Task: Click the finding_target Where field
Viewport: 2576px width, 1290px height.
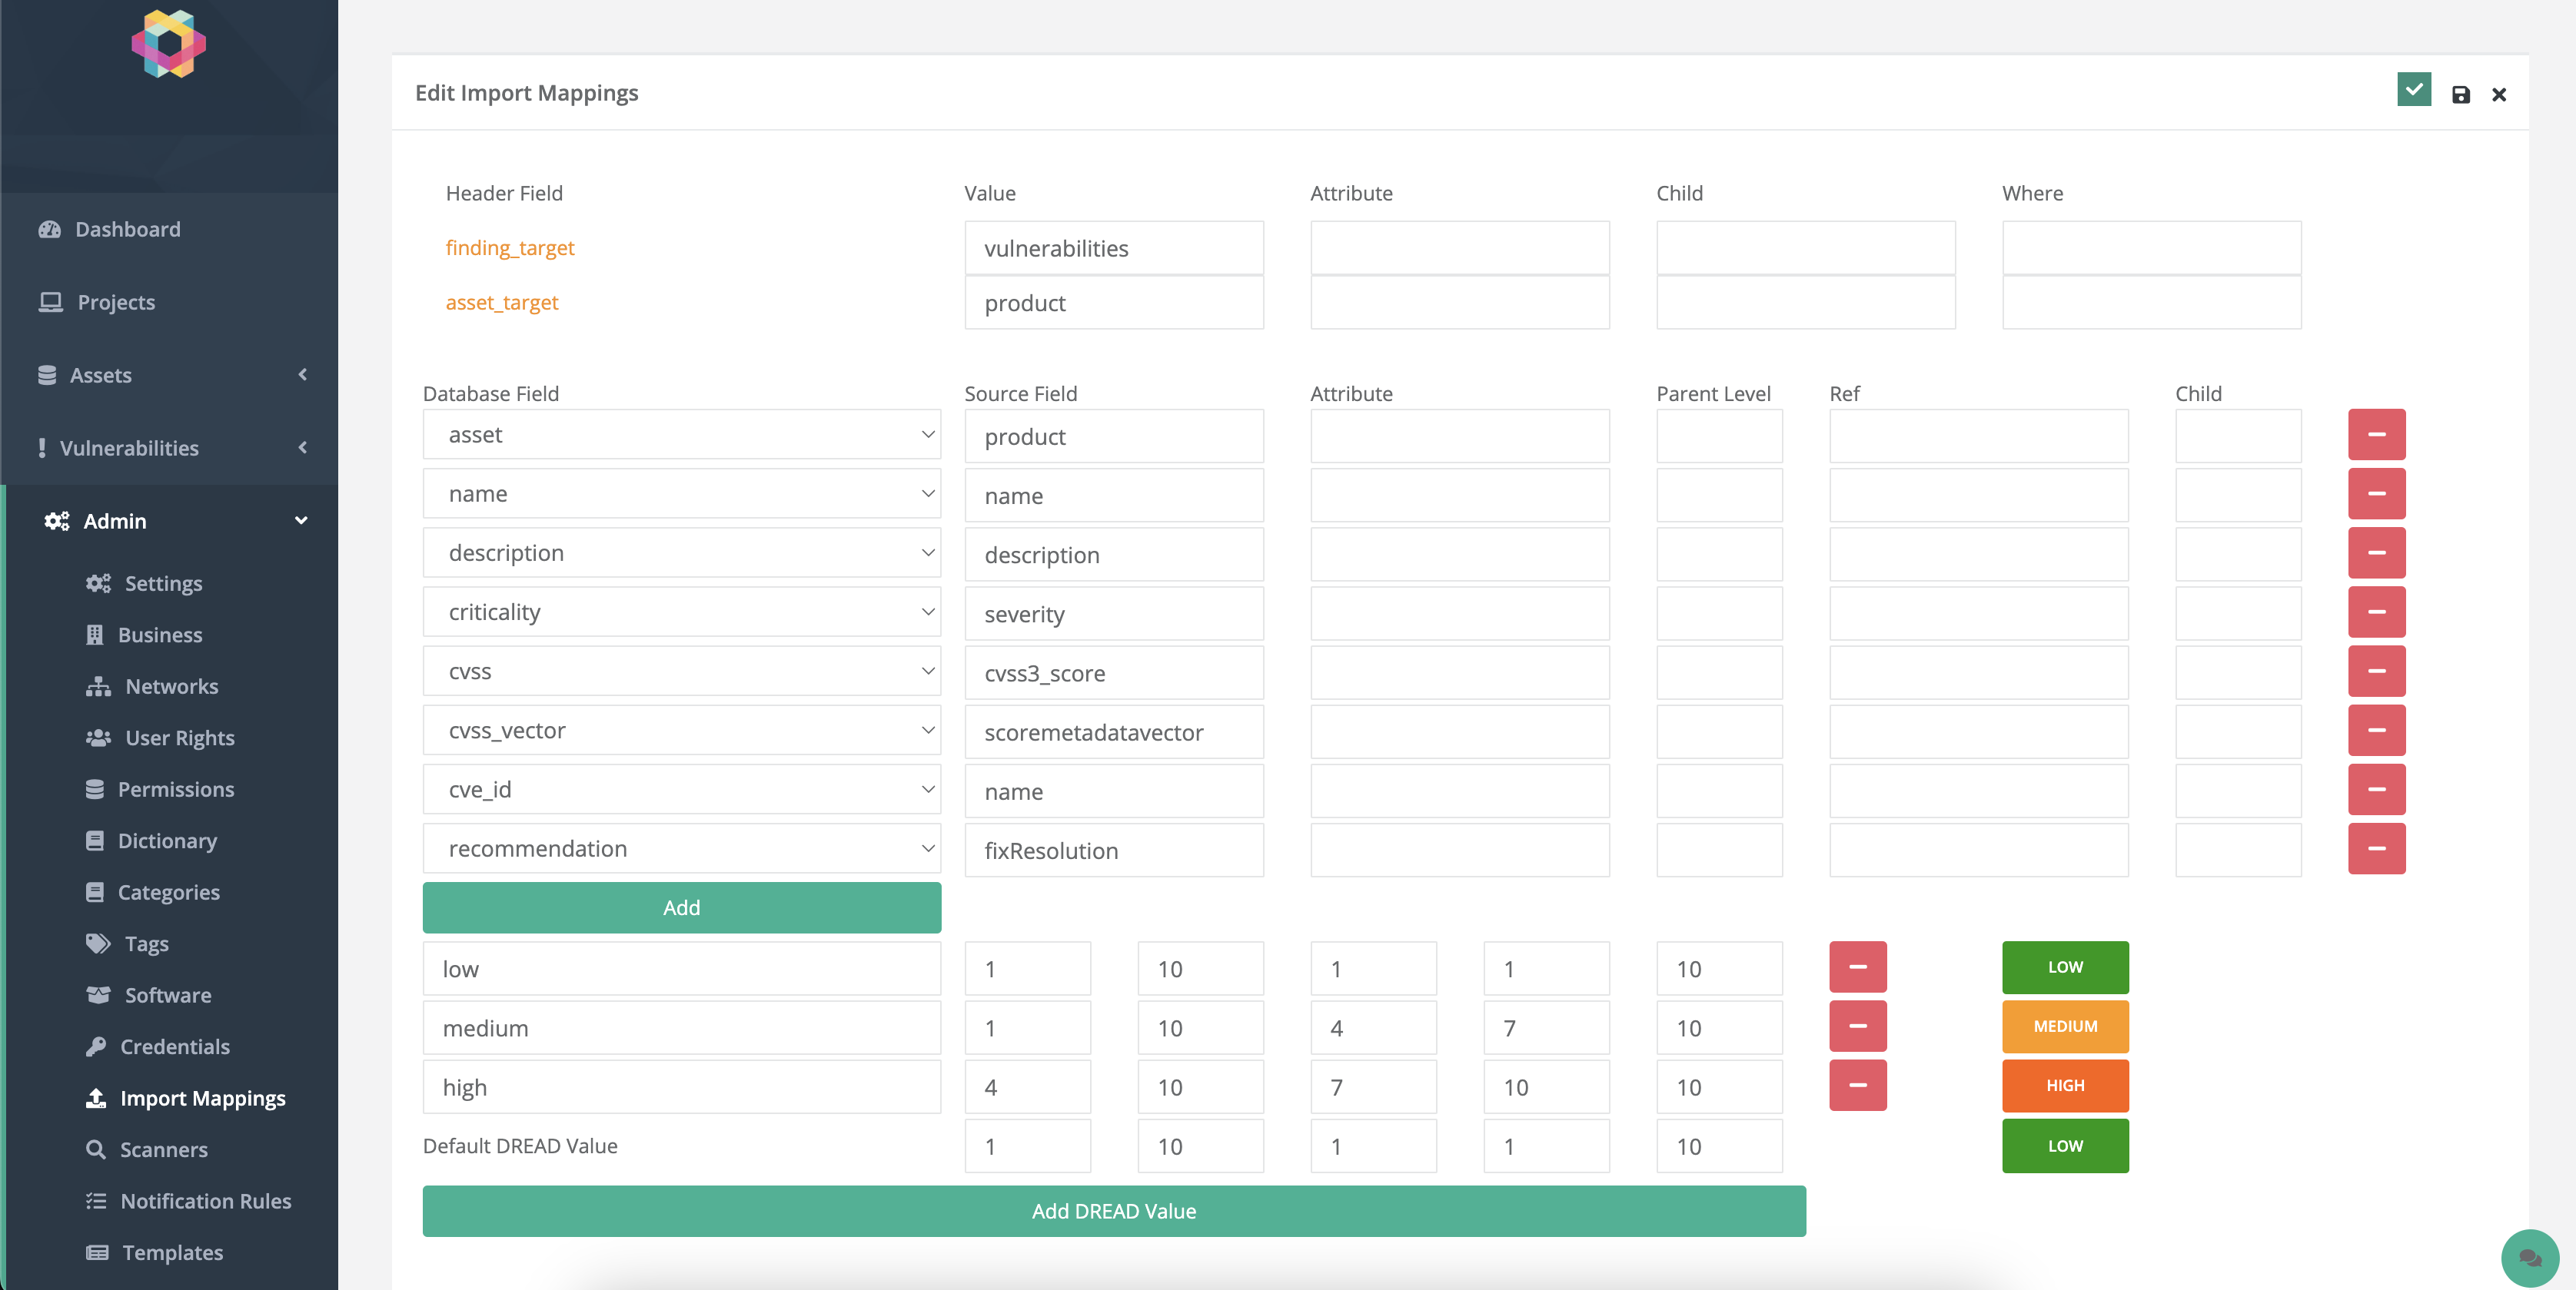Action: coord(2151,248)
